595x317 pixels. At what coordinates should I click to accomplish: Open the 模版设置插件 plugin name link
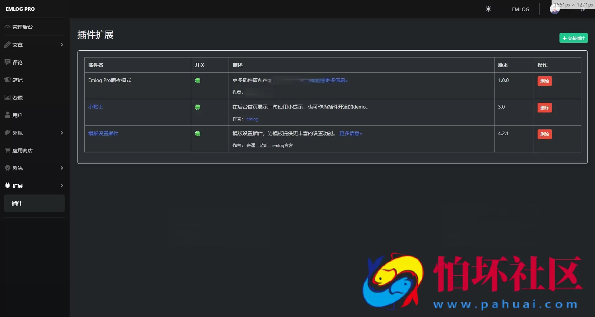103,133
